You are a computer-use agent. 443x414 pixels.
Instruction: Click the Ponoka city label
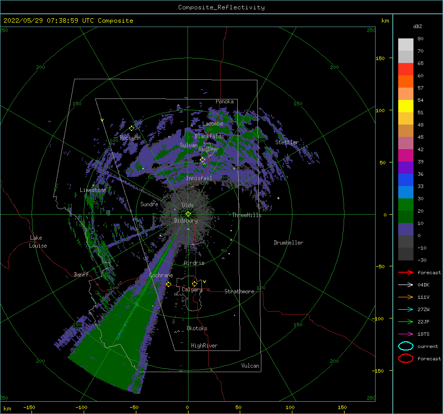(x=224, y=101)
